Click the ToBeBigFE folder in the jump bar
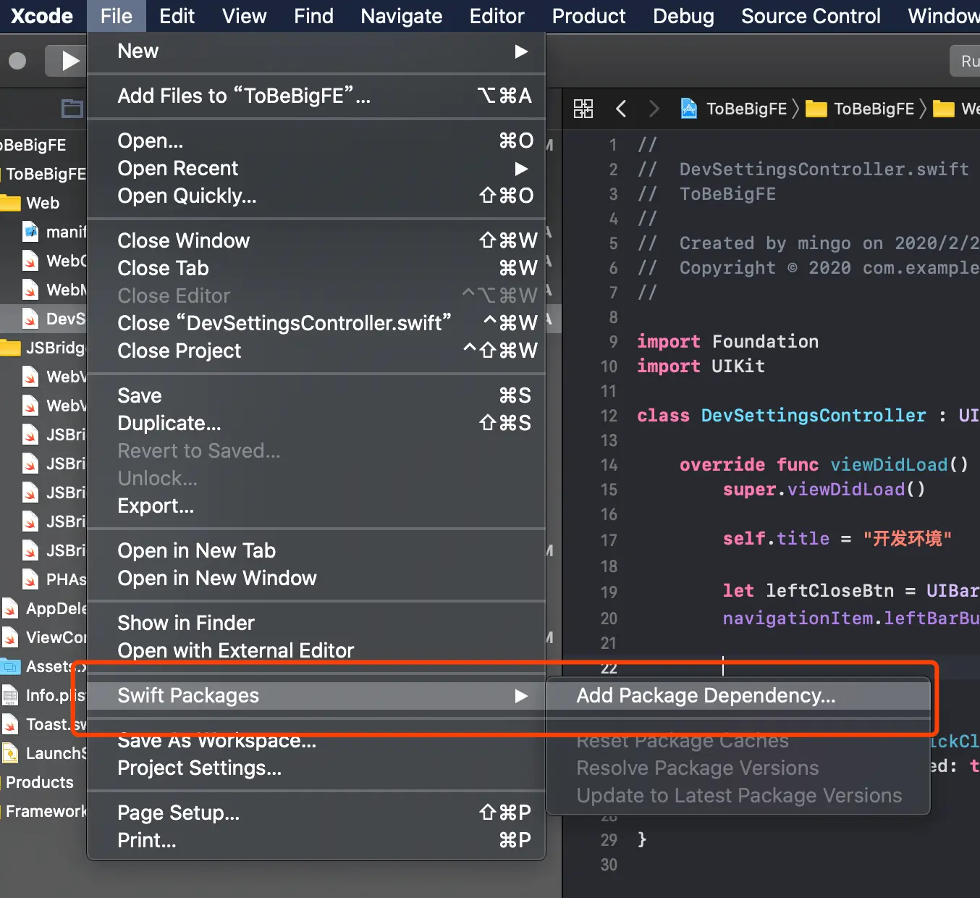The width and height of the screenshot is (980, 898). pos(861,109)
